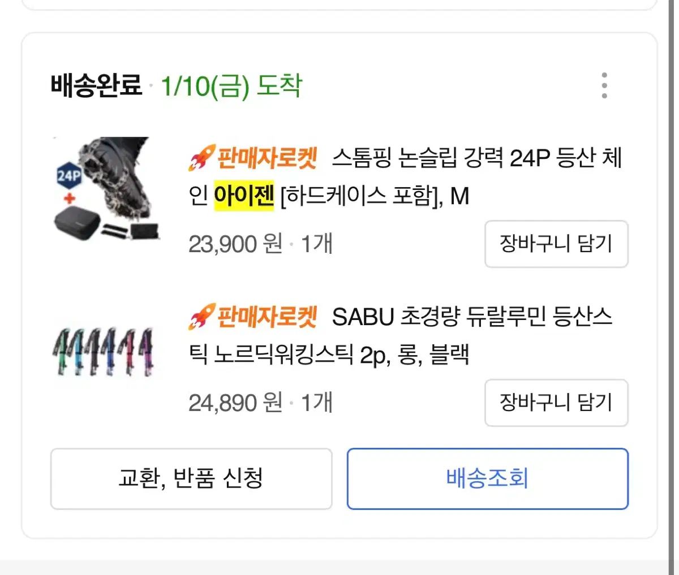Open the SABU 초경량 듀랄루민 등산스틱 title link
679x575 pixels.
pos(401,336)
